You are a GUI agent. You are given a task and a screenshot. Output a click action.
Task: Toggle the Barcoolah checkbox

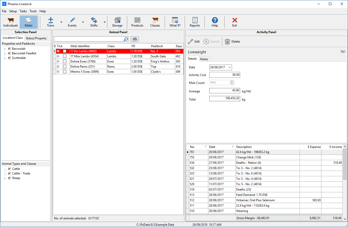(9, 49)
